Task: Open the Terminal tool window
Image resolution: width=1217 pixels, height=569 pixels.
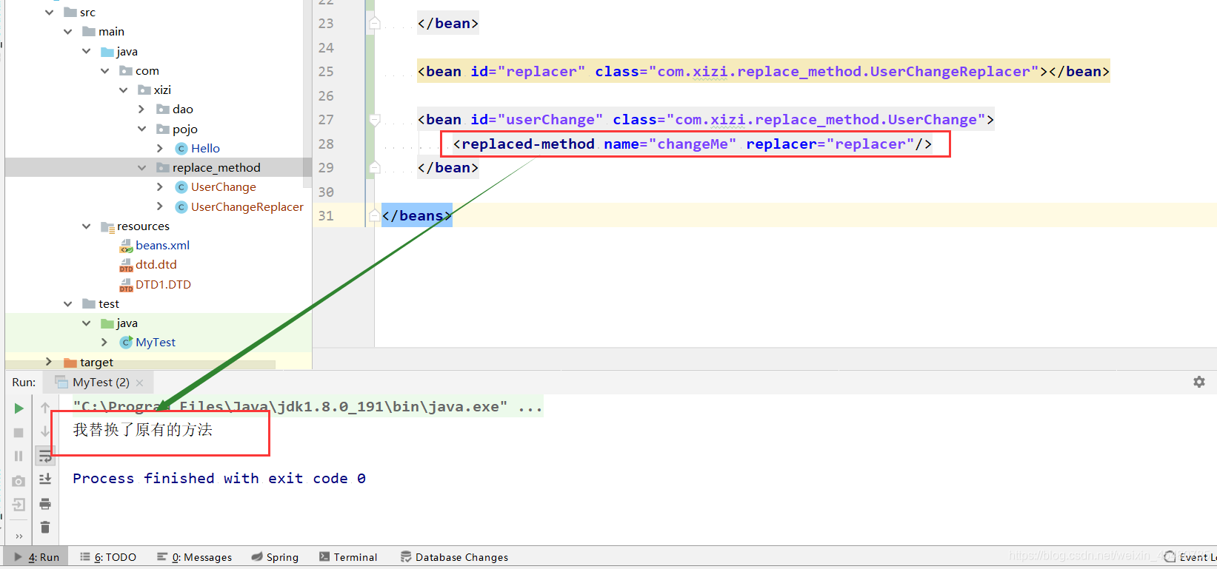Action: pos(348,557)
